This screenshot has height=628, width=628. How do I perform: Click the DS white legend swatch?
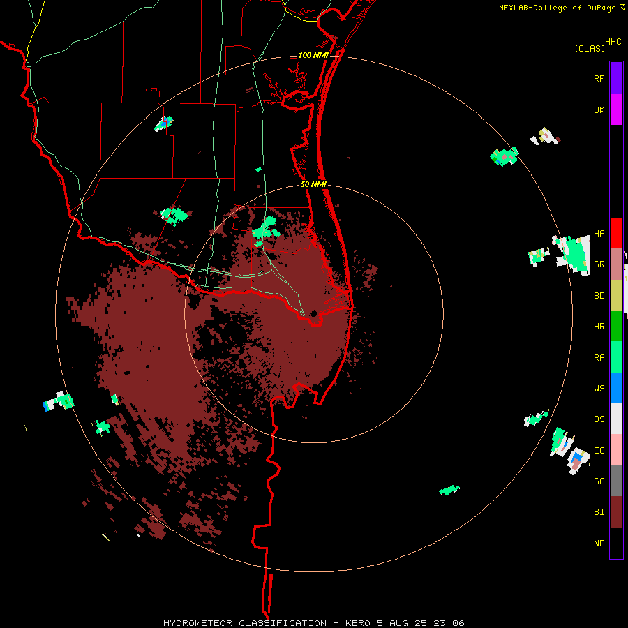(x=616, y=419)
